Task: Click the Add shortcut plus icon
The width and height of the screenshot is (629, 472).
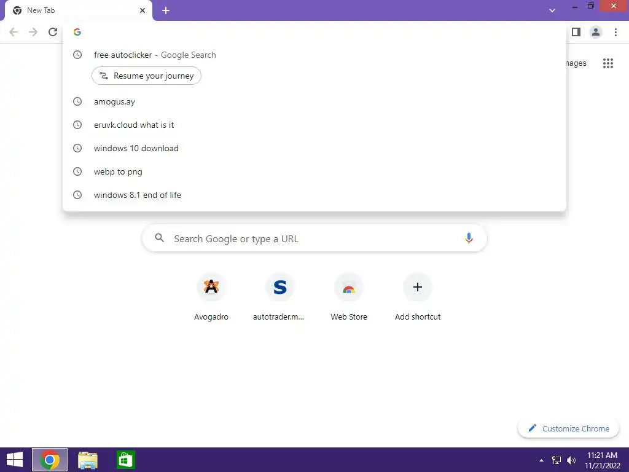Action: (418, 287)
